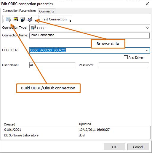The image size is (152, 153).
Task: Click the networked computers toolbar icon
Action: (23, 19)
